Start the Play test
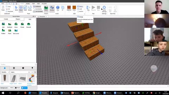The width and height of the screenshot is (169, 95). click(x=88, y=8)
